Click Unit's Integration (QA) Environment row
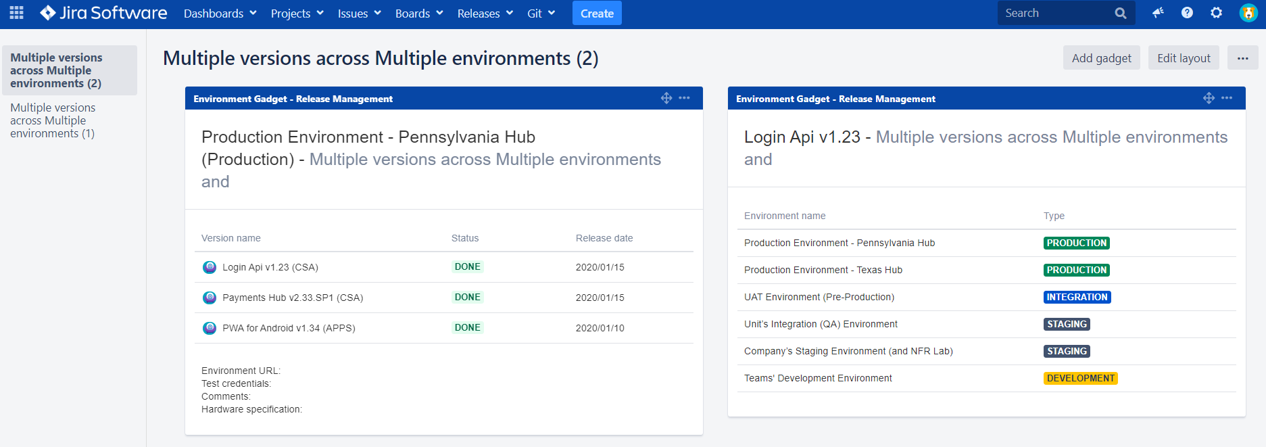The width and height of the screenshot is (1266, 447). 987,324
